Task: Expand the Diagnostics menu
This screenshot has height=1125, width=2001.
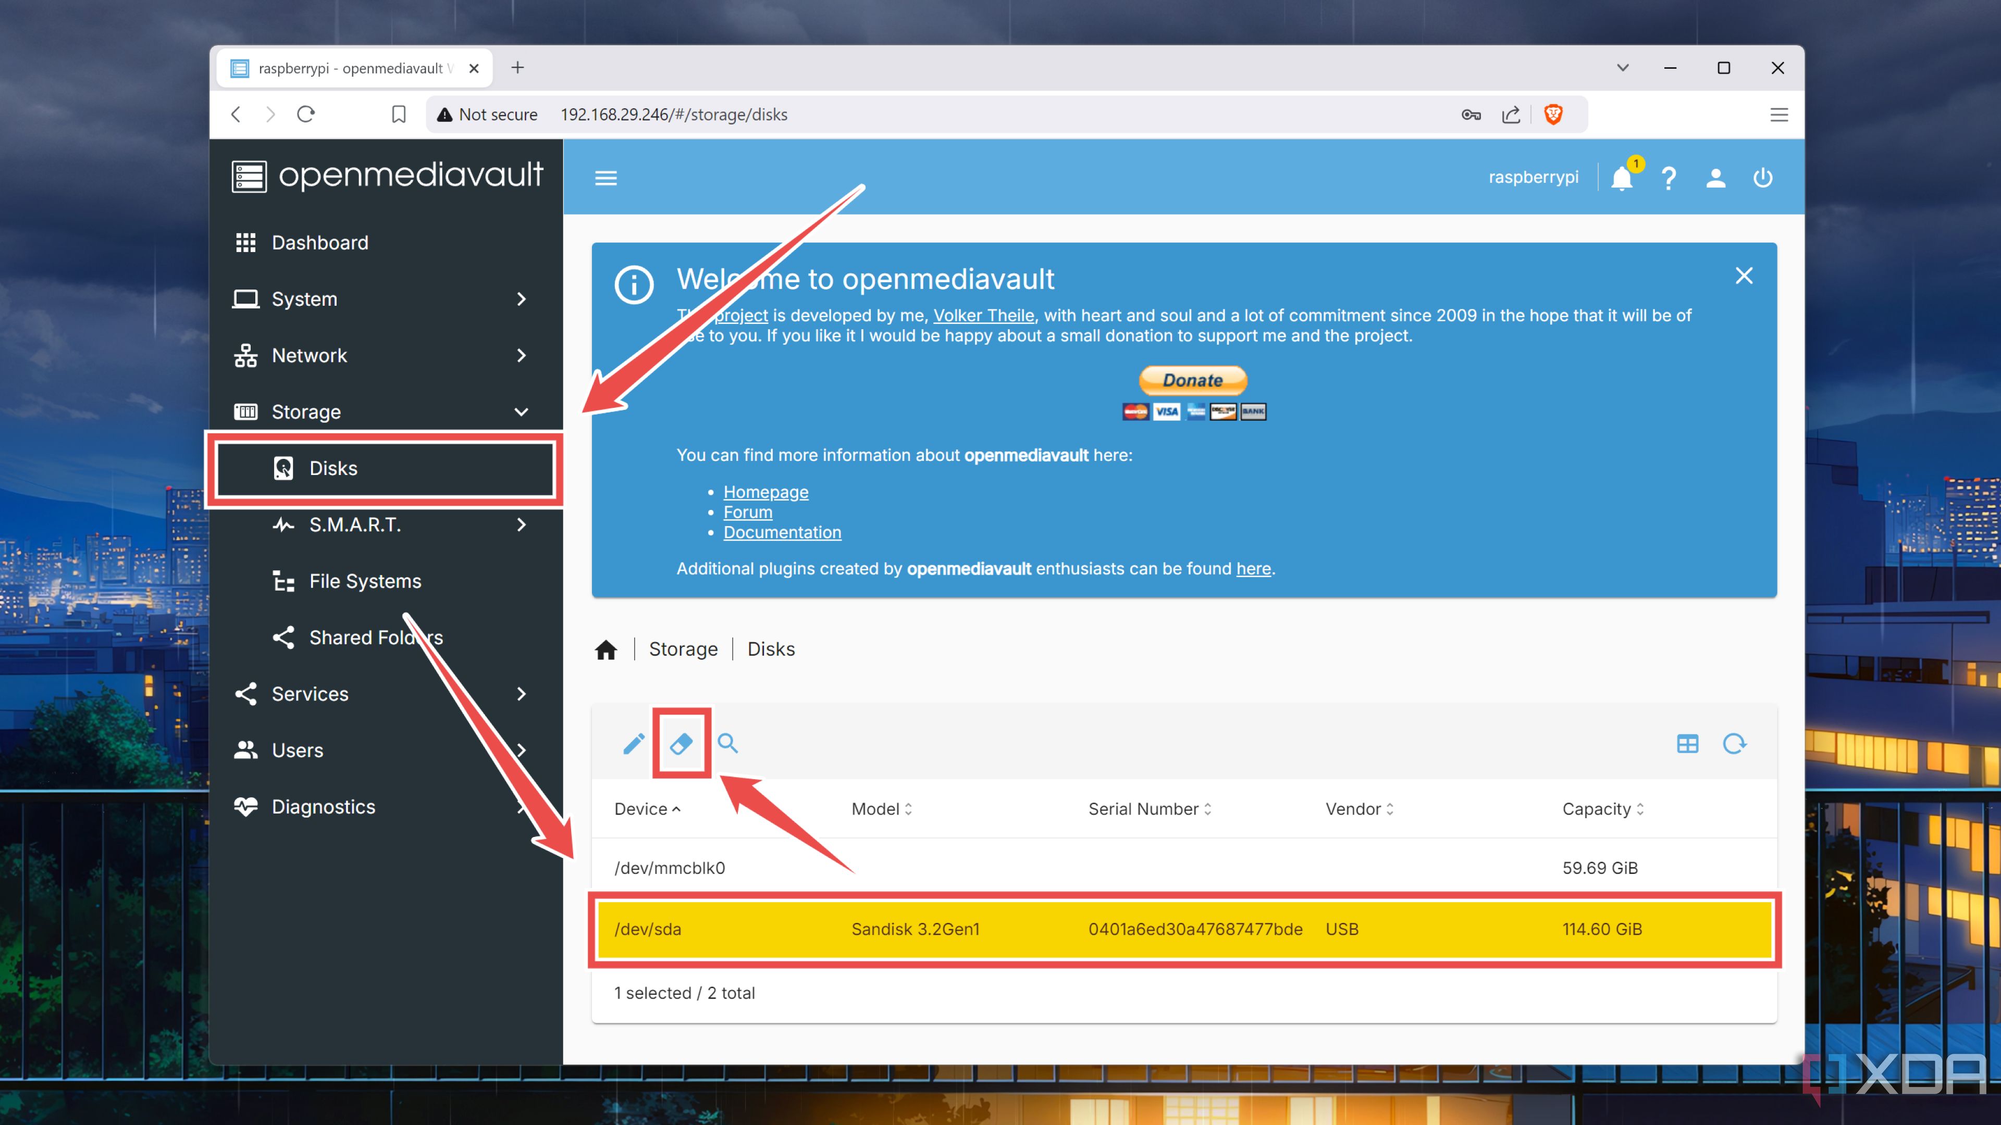Action: [x=386, y=807]
